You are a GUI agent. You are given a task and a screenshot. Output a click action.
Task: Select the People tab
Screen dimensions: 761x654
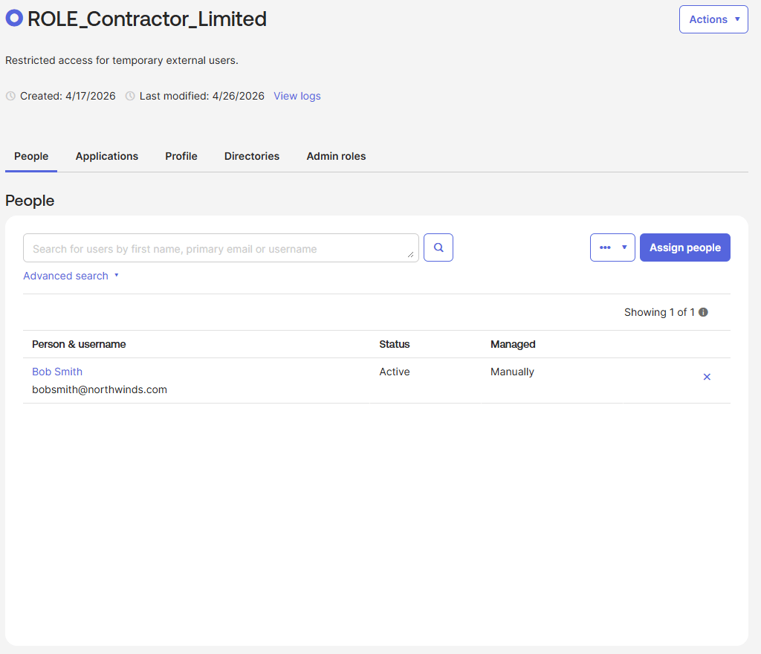point(31,156)
